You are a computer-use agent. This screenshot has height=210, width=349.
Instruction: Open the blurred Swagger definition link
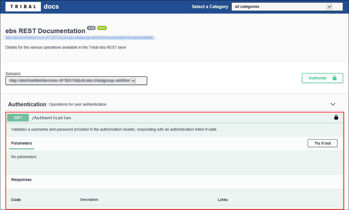point(80,37)
